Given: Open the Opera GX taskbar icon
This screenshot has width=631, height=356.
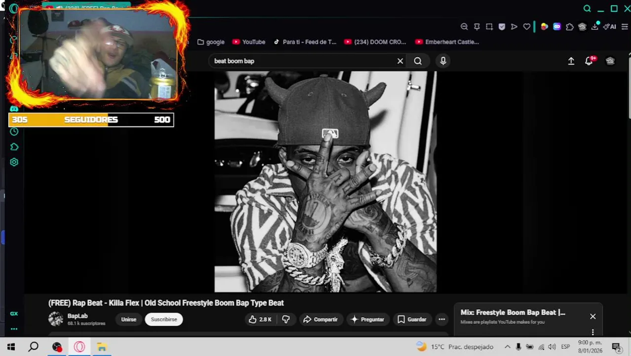Looking at the screenshot, I should [79, 347].
